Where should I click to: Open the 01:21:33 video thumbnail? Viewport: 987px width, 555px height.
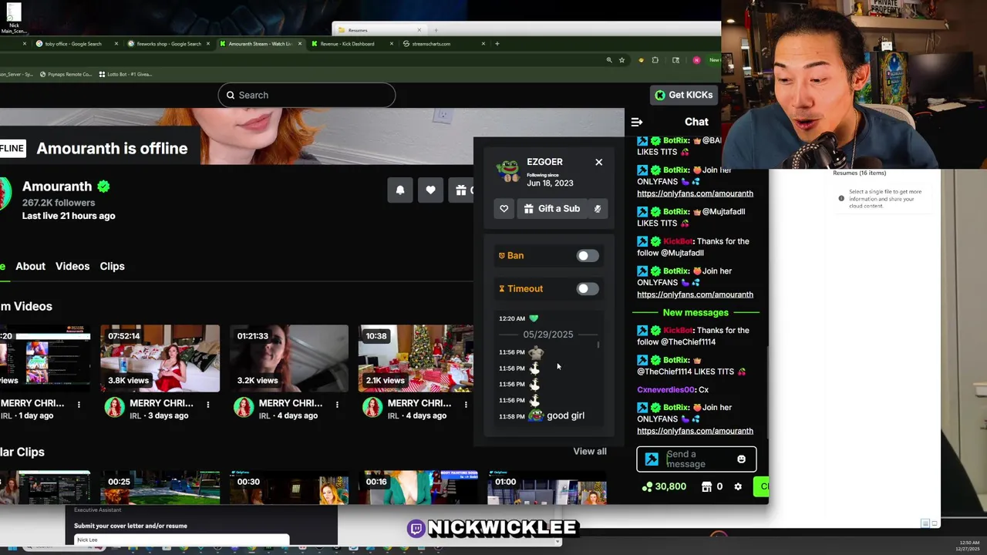pos(288,359)
